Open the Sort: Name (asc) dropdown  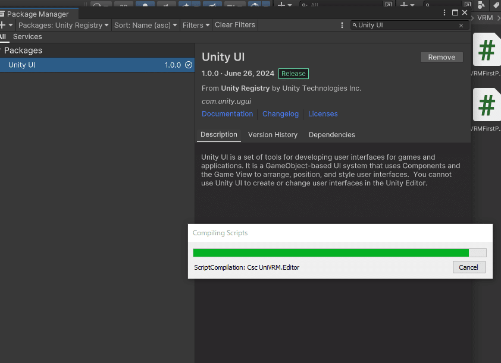pos(145,25)
